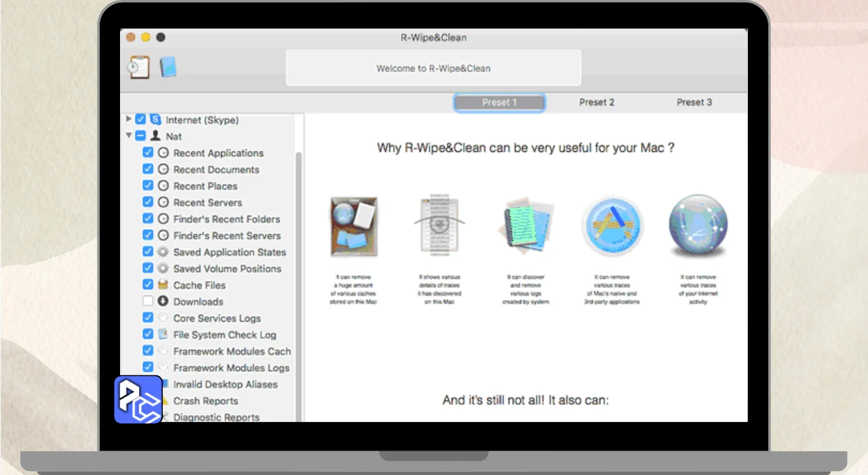The image size is (868, 475).
Task: Uncheck the File System Check Log checkbox
Action: coord(148,335)
